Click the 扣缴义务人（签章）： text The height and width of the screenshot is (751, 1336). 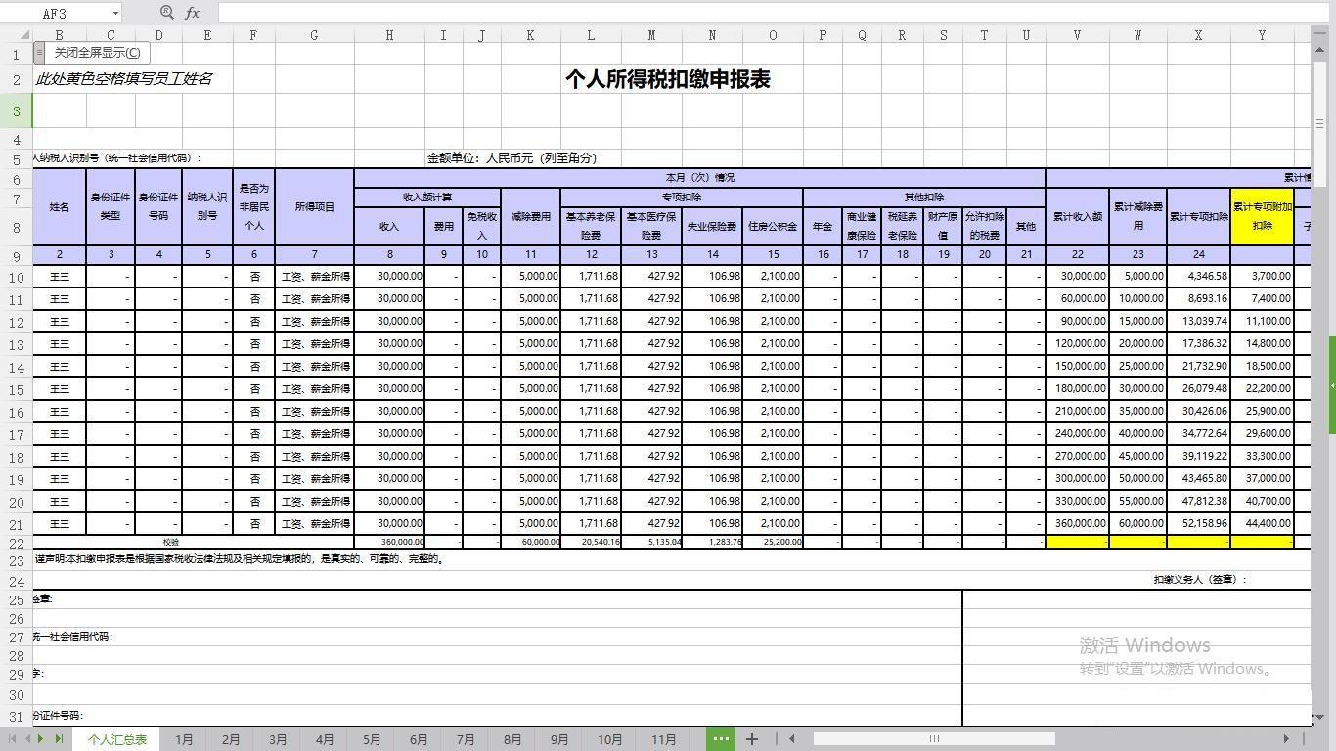click(x=1200, y=580)
